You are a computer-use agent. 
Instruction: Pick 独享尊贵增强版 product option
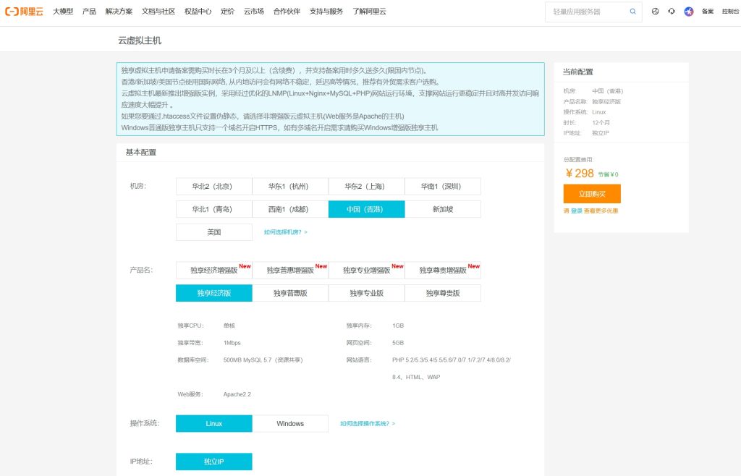point(442,270)
